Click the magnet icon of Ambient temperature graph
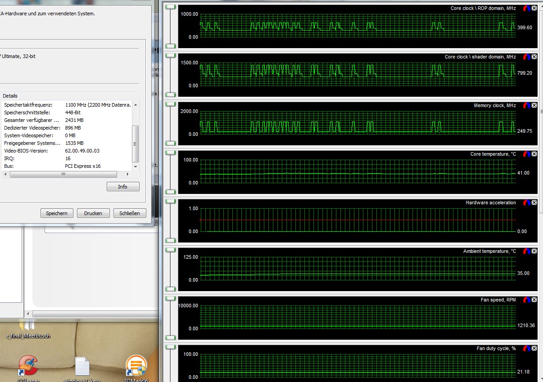 point(526,251)
